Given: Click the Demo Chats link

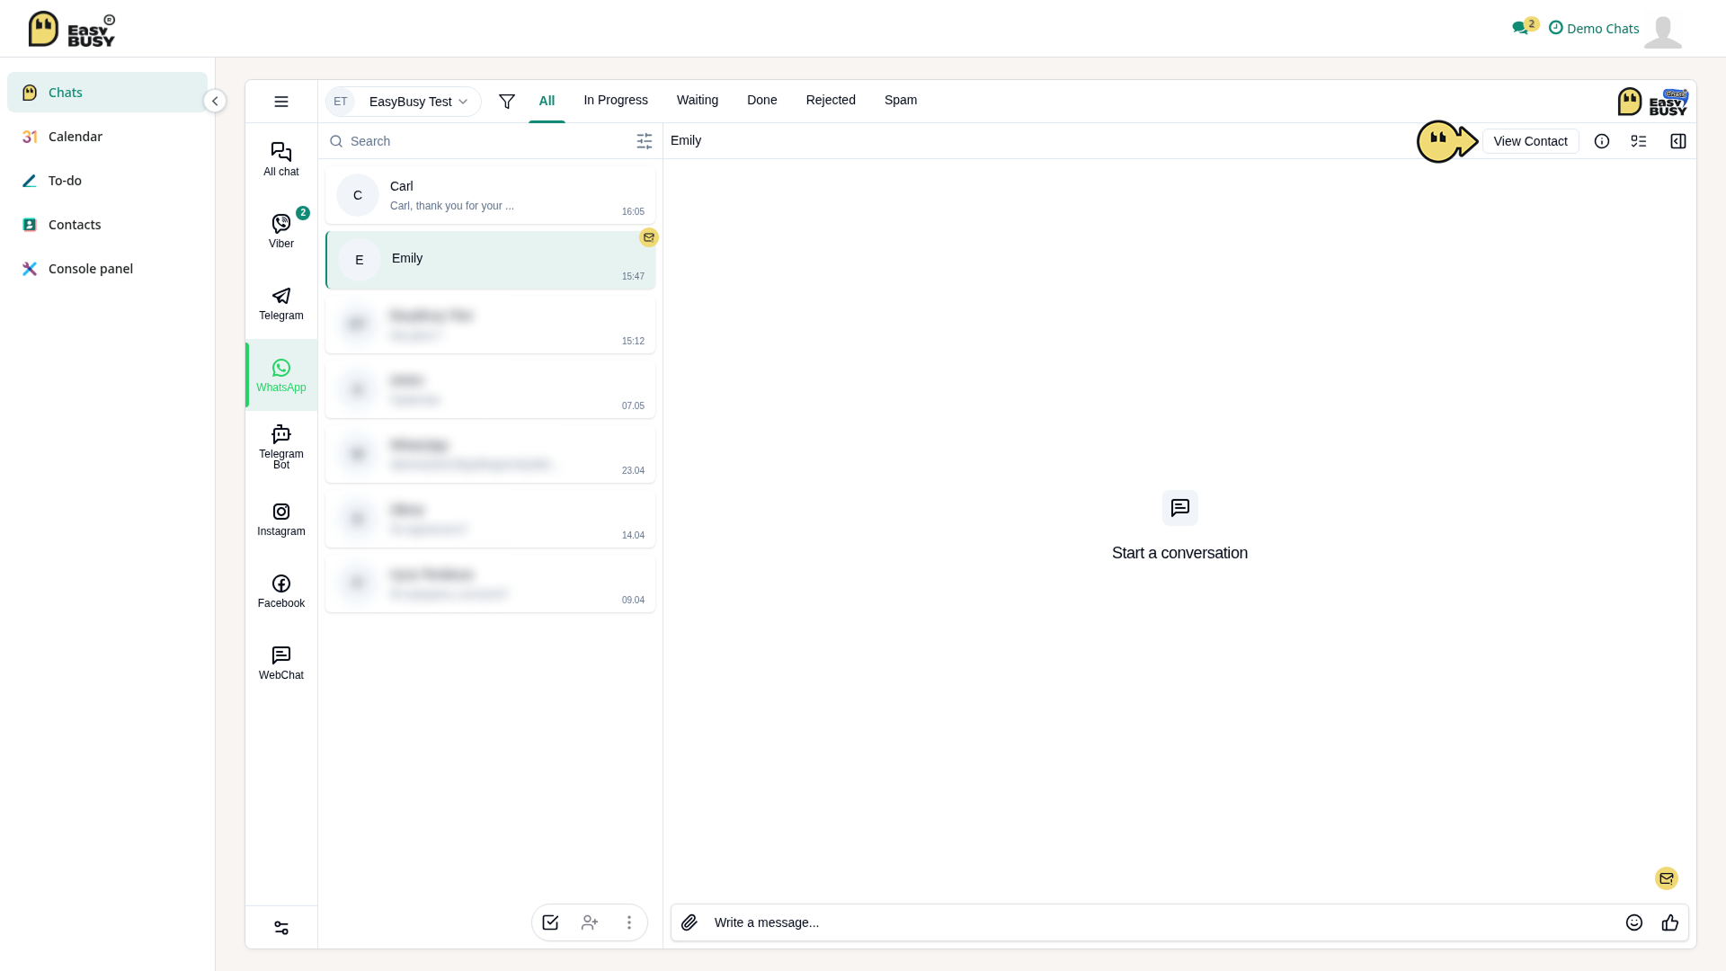Looking at the screenshot, I should pos(1594,28).
